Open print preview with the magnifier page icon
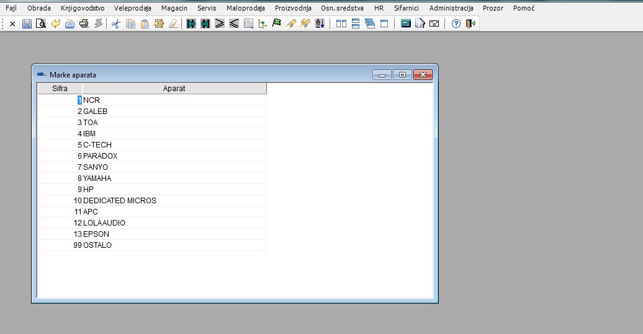 pos(41,24)
